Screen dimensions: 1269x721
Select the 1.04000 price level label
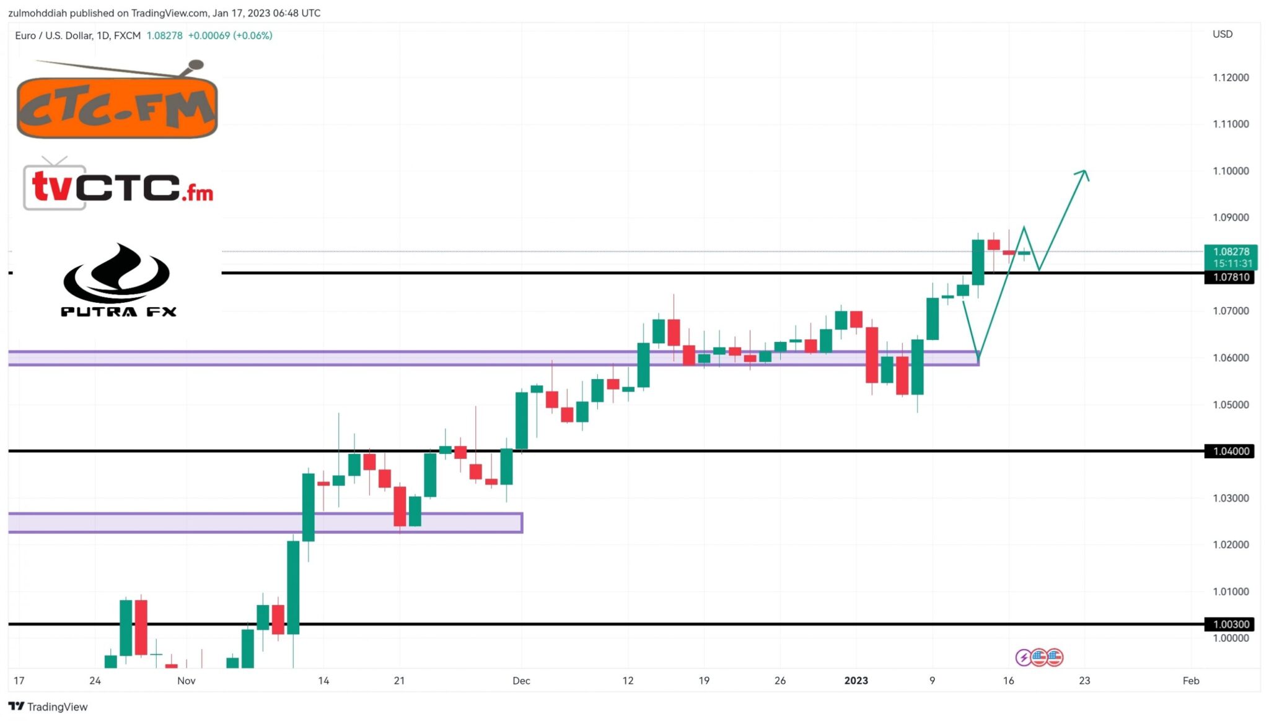click(x=1231, y=452)
